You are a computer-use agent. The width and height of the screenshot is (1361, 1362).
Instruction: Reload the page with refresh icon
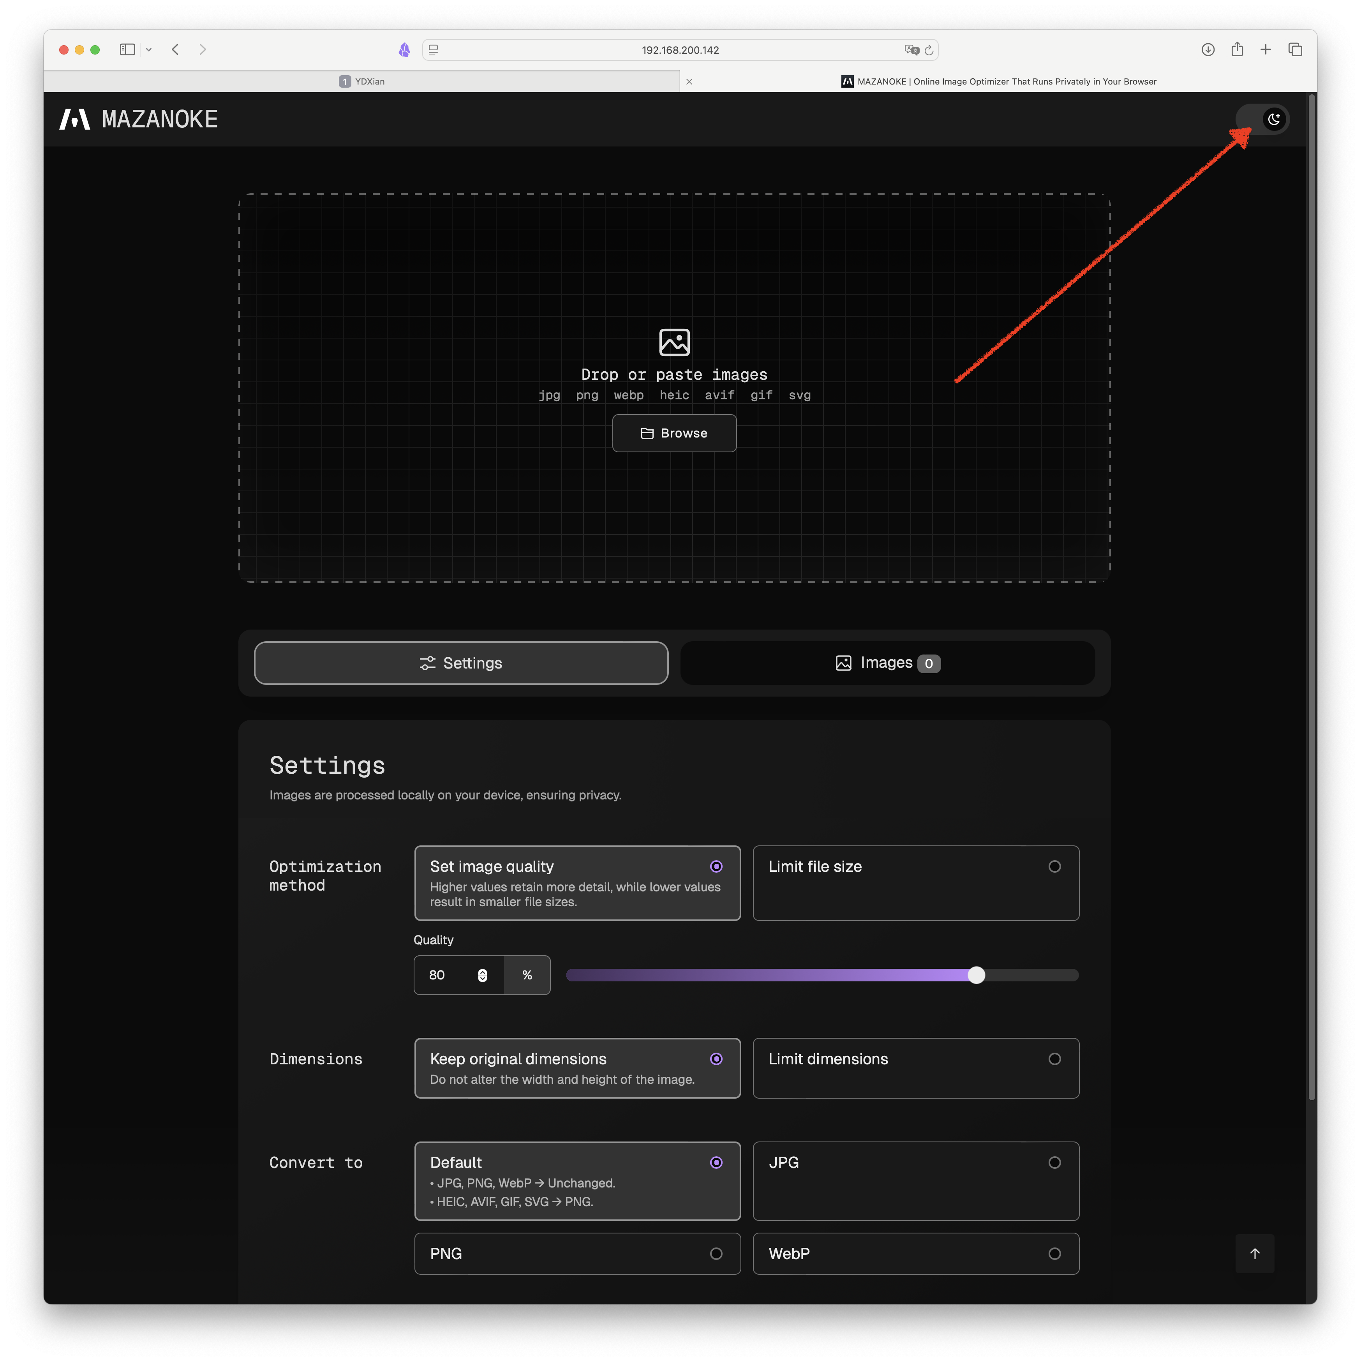point(929,50)
